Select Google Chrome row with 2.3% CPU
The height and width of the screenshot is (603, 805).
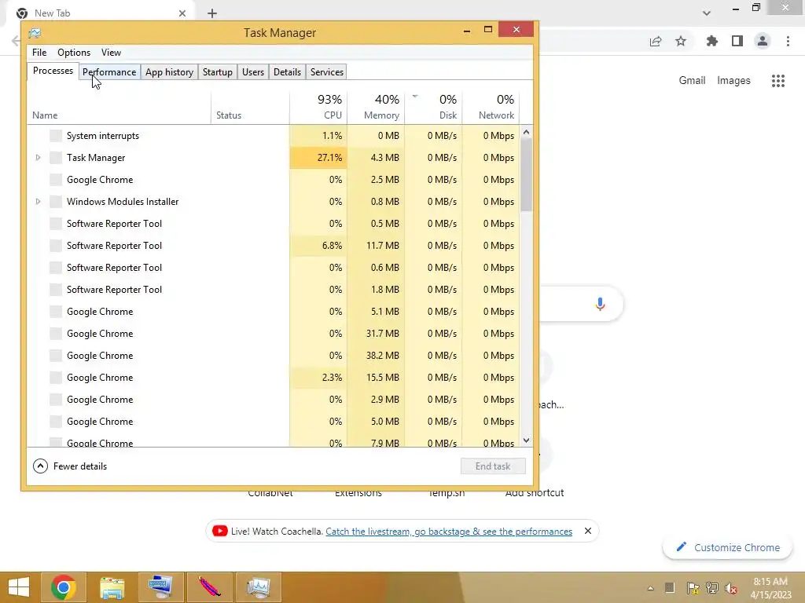(x=273, y=378)
